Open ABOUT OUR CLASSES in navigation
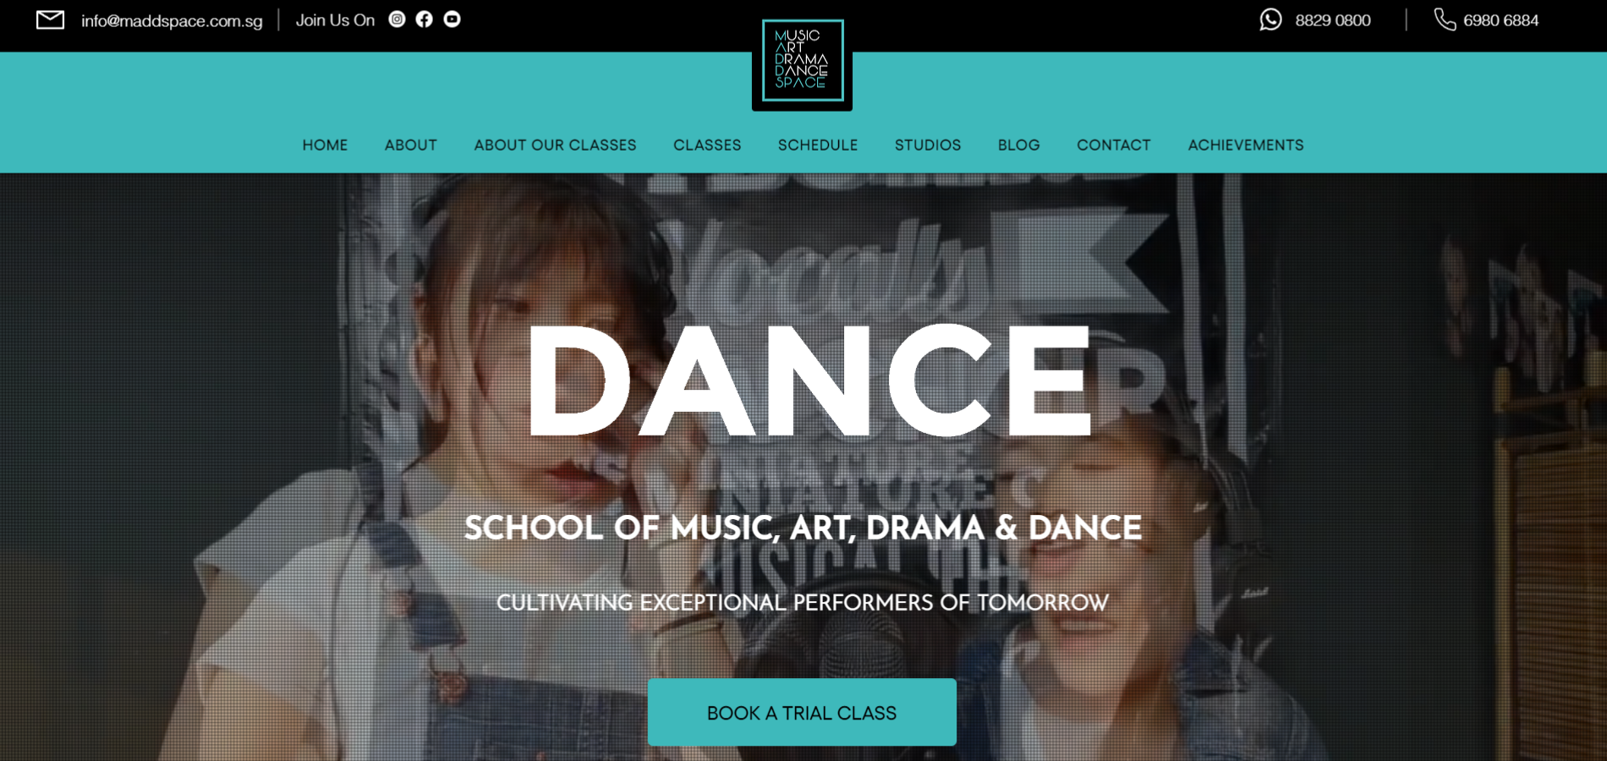The width and height of the screenshot is (1607, 761). (555, 145)
